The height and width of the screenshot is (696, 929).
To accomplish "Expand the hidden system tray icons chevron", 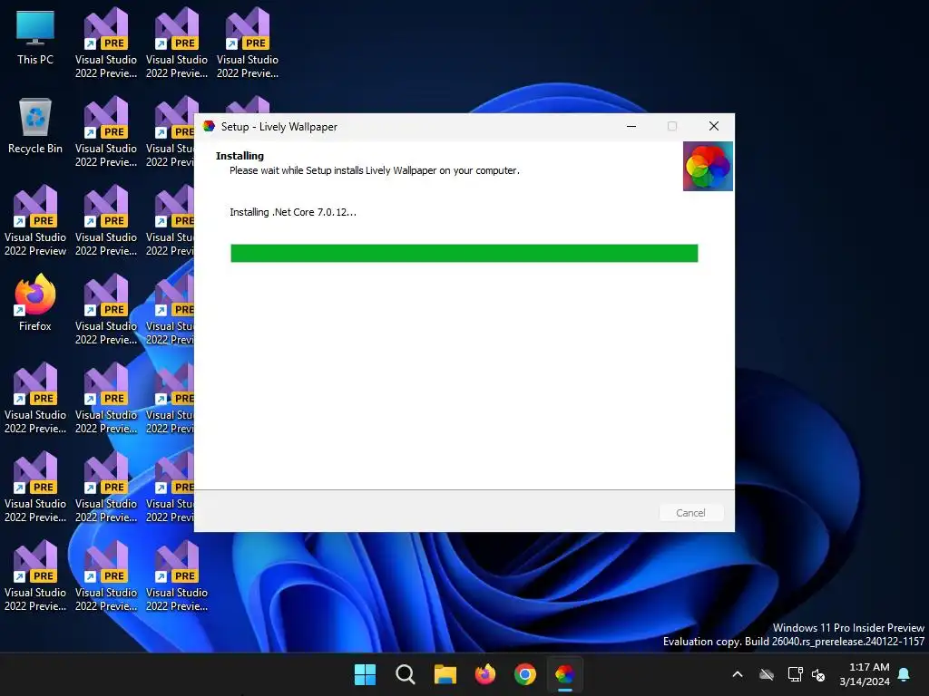I will tap(738, 674).
